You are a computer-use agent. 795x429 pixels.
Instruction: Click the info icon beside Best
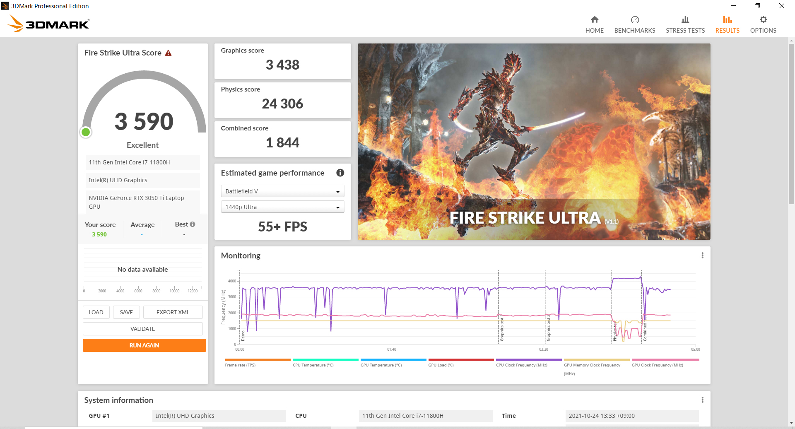coord(193,224)
